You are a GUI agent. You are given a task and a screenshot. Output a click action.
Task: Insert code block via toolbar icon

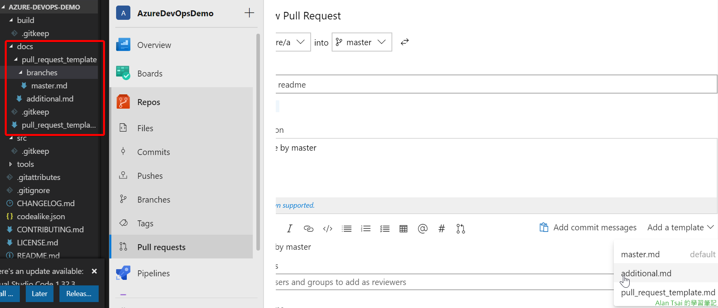pyautogui.click(x=328, y=228)
